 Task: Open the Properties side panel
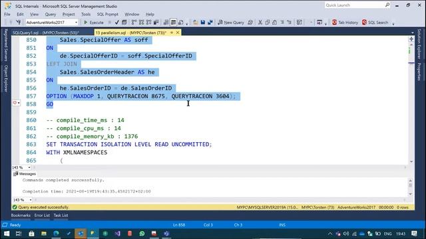(x=419, y=72)
